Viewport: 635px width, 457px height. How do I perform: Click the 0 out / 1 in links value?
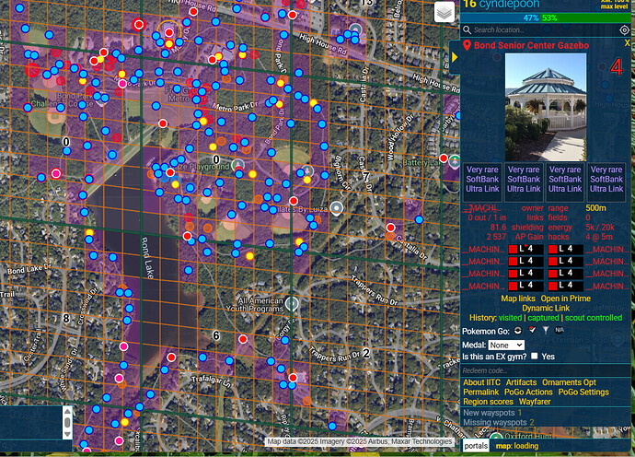pos(487,217)
